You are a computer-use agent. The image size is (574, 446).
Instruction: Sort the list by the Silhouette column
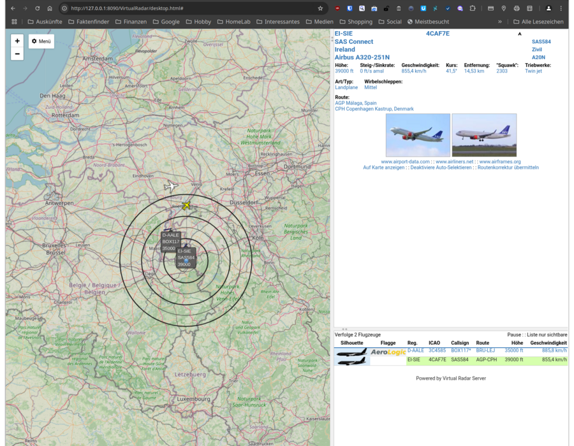click(352, 343)
